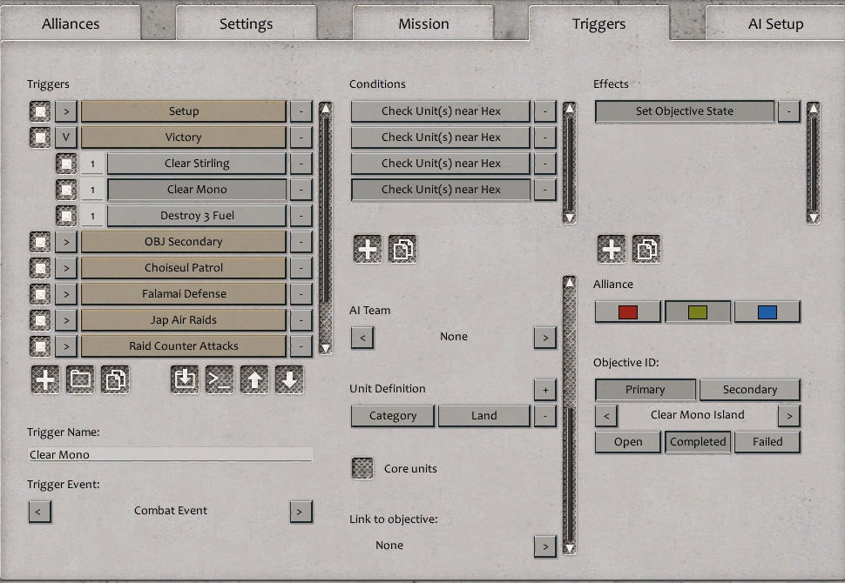Add a Unit Definition filter with plus
Viewport: 845px width, 583px height.
click(545, 390)
